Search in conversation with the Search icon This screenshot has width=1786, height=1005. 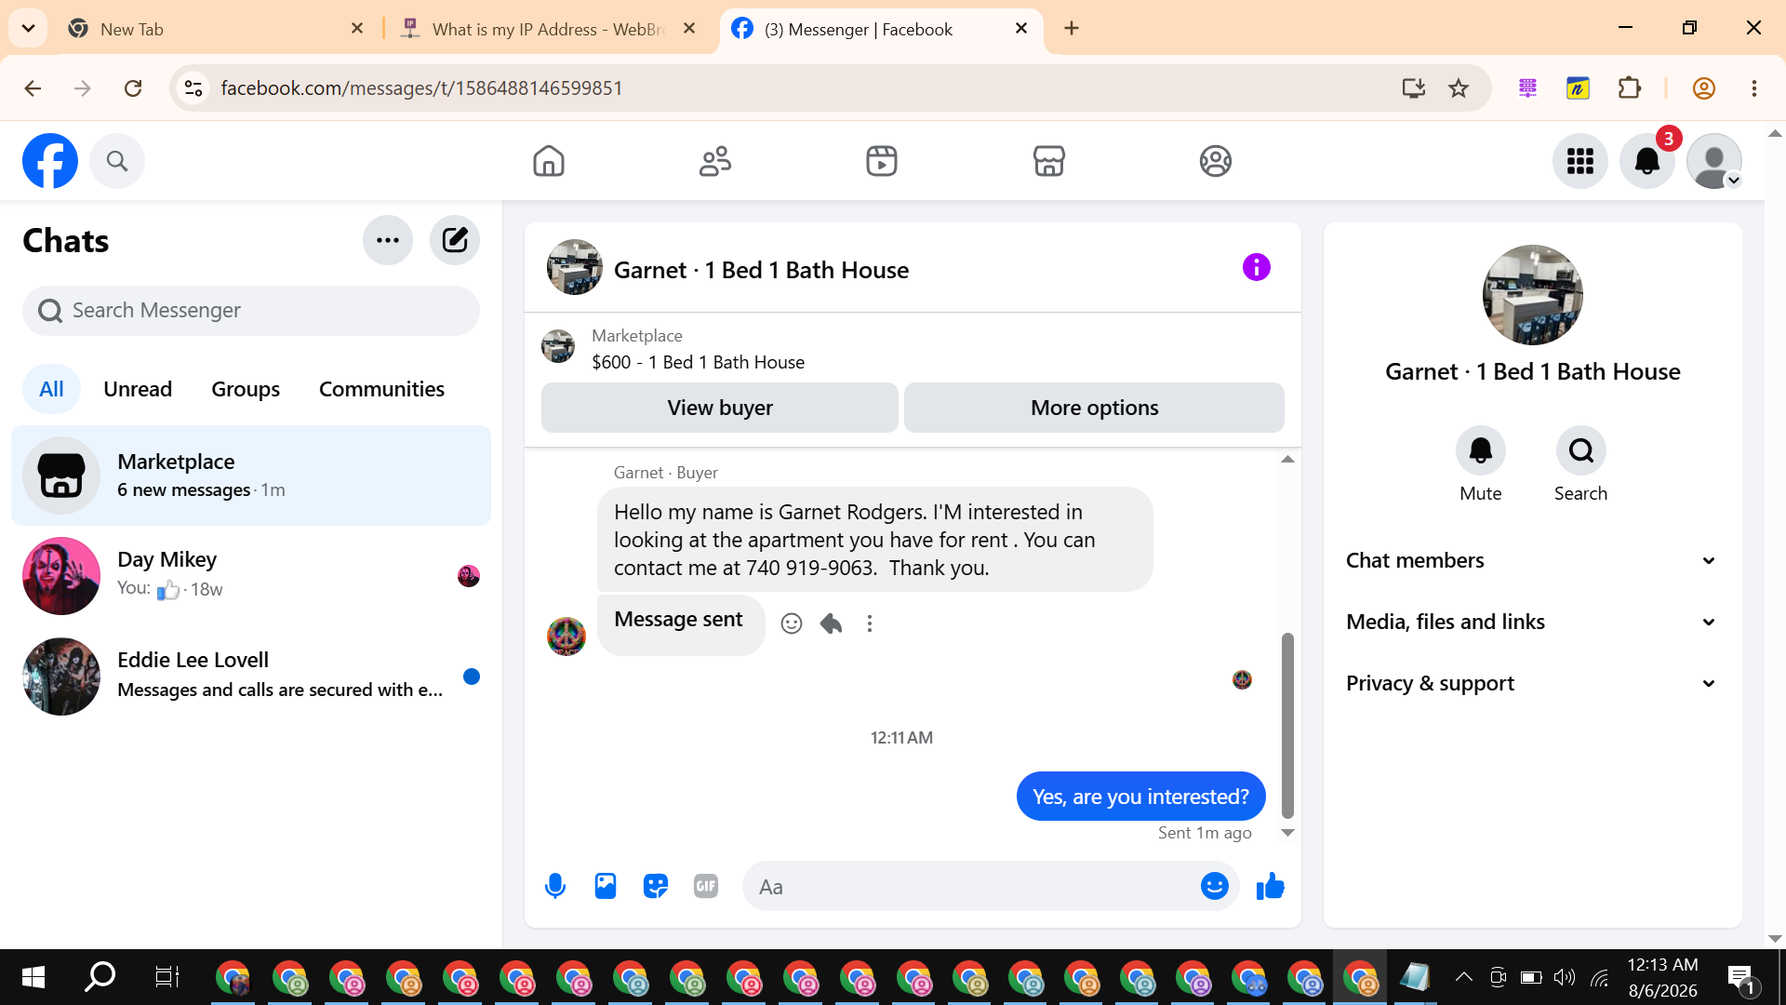click(x=1581, y=451)
